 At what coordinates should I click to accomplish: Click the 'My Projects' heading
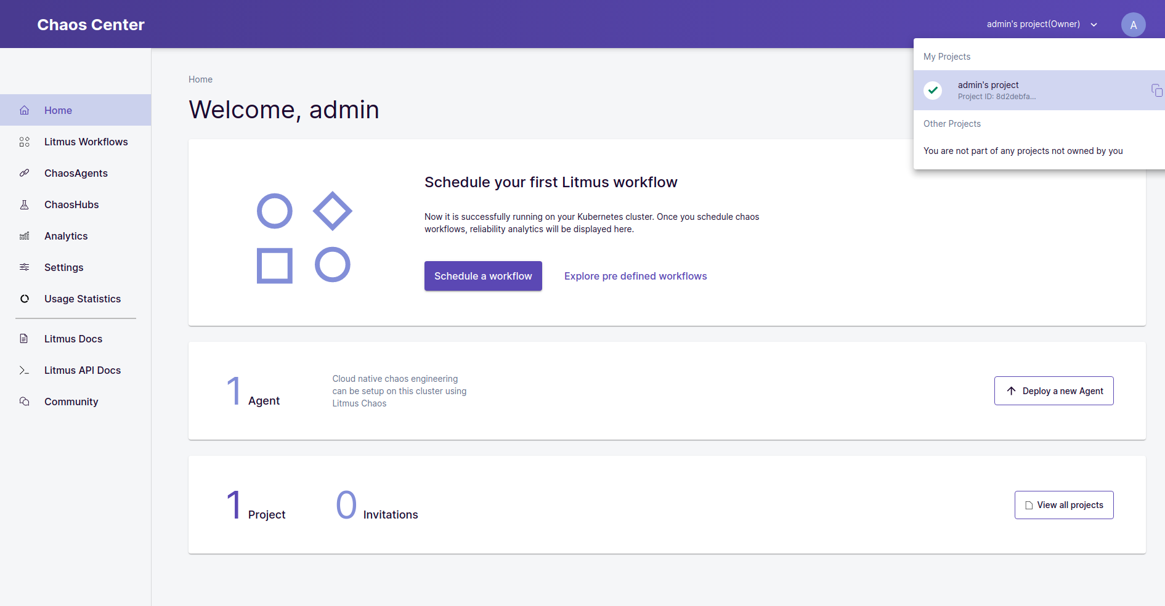pos(947,57)
